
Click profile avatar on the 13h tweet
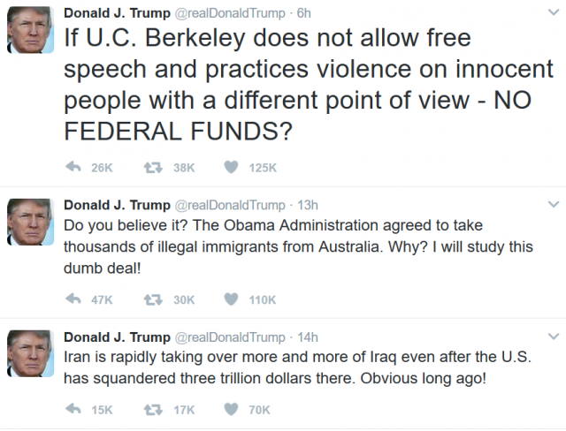coord(31,222)
